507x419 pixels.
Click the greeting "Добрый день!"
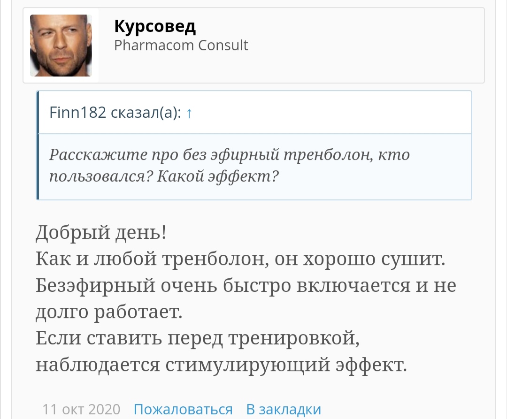pos(101,232)
